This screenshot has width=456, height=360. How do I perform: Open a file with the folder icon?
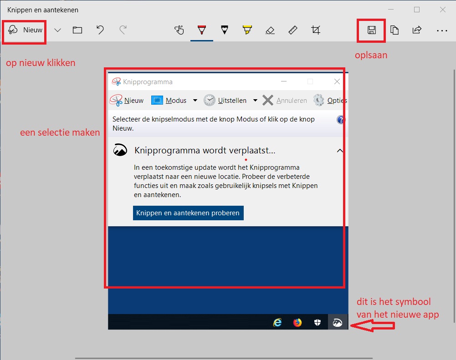pos(77,30)
